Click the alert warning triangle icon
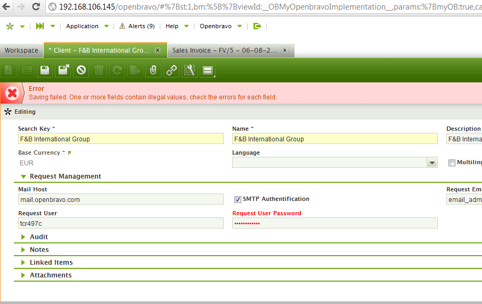482x304 pixels. [122, 26]
